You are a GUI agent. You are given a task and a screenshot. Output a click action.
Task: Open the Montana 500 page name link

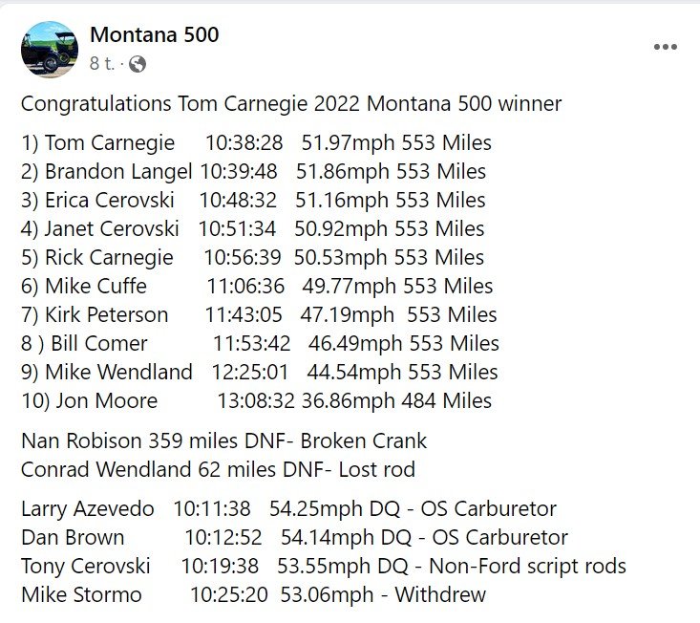pyautogui.click(x=154, y=35)
